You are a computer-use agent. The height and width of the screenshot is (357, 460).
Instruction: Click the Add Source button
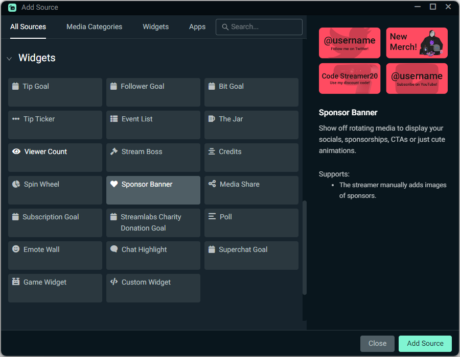[425, 343]
